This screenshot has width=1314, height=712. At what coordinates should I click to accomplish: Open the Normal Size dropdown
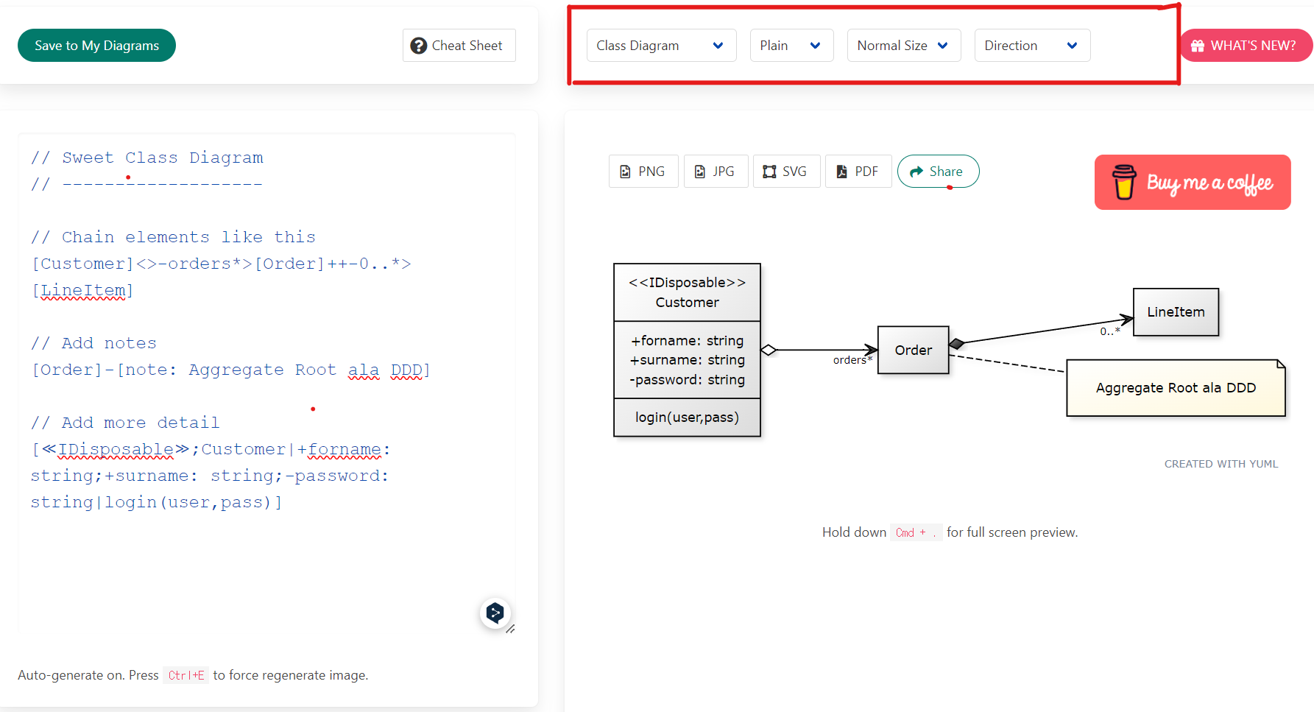coord(904,46)
